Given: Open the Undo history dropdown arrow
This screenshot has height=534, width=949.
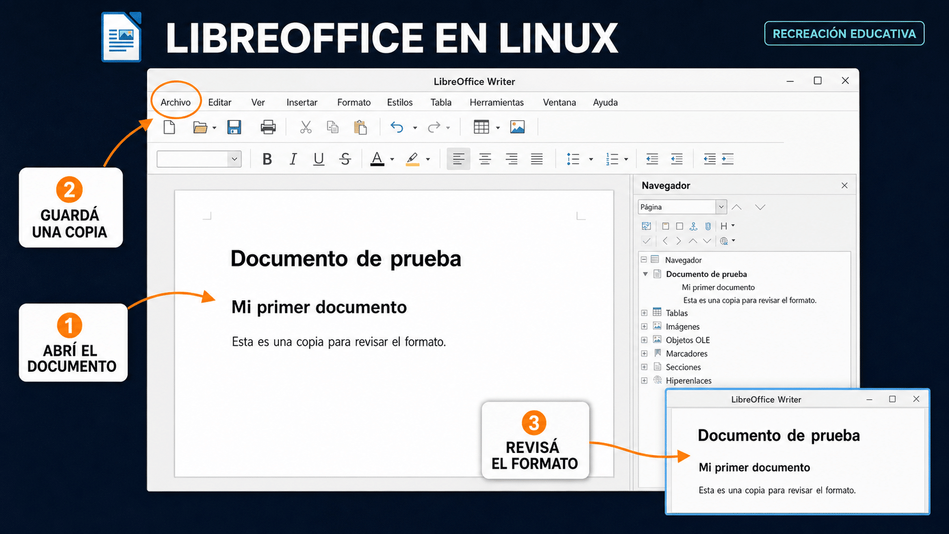Looking at the screenshot, I should coord(415,128).
